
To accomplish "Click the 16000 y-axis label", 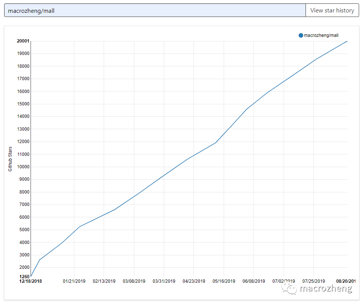I will click(x=23, y=91).
